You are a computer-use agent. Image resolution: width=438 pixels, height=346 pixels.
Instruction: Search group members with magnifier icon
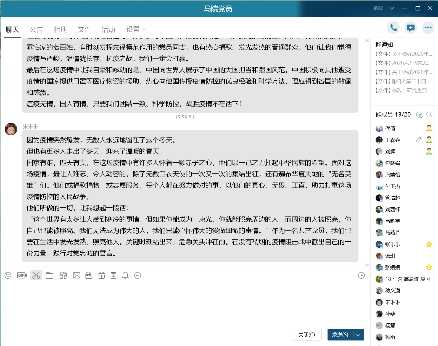point(429,115)
